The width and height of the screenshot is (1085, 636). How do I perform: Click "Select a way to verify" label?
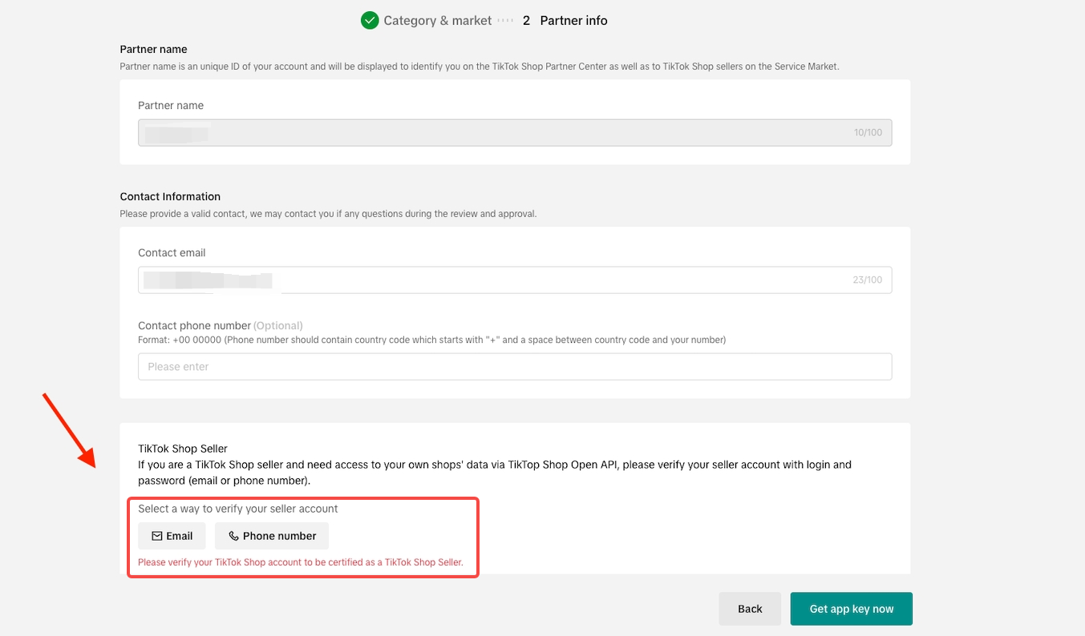coord(238,509)
